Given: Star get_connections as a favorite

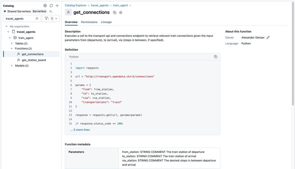Looking at the screenshot, I should pos(121,13).
